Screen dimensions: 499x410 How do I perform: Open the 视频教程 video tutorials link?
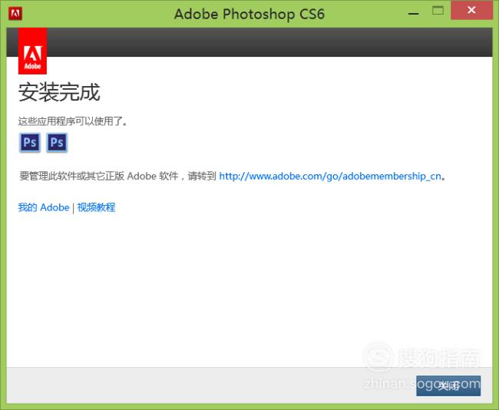tap(96, 207)
